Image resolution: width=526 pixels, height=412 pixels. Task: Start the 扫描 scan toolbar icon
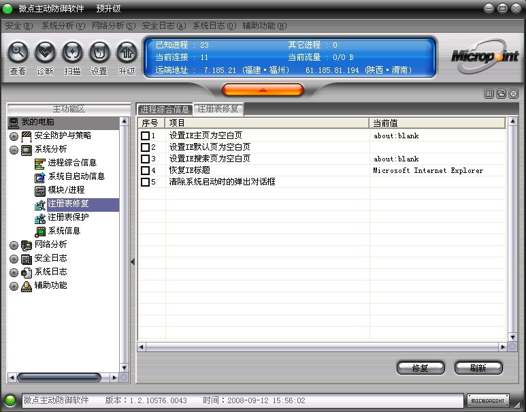(72, 52)
